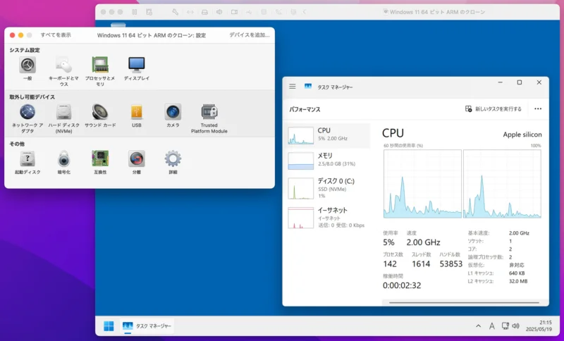The height and width of the screenshot is (341, 564).
Task: Click the second CPU usage graph
Action: coord(502,184)
